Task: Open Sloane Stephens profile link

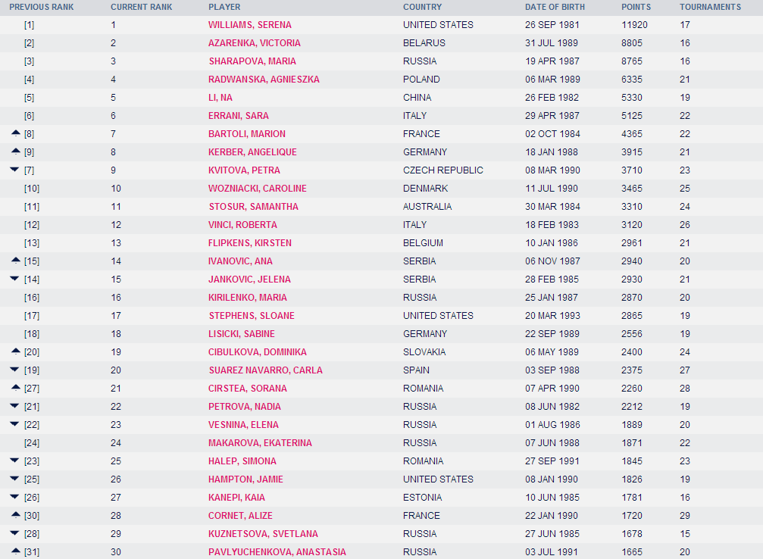Action: [252, 316]
